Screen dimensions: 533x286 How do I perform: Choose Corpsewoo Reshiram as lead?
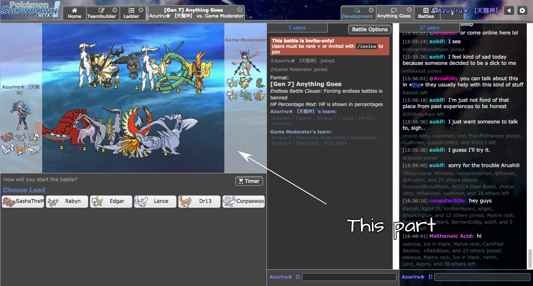[x=244, y=202]
